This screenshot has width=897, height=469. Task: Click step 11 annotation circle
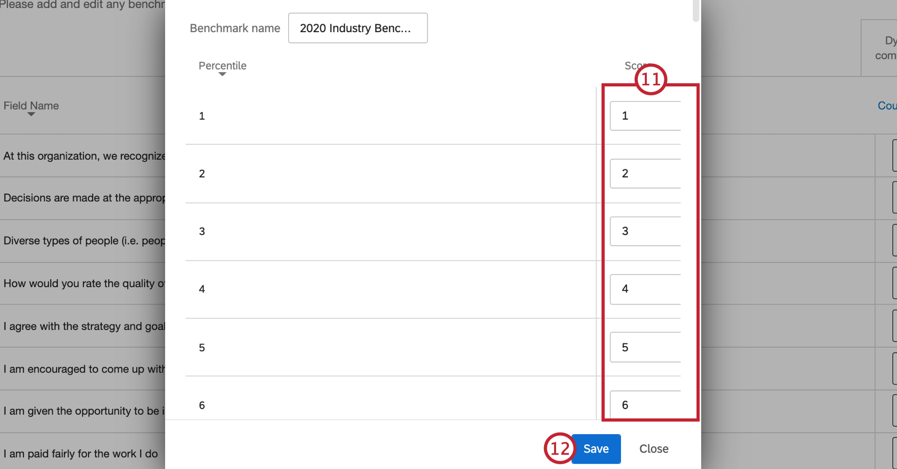[x=651, y=80]
